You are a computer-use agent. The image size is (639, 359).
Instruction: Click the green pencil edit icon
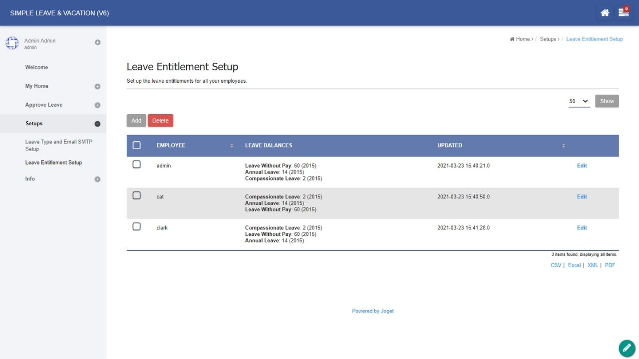coord(627,348)
